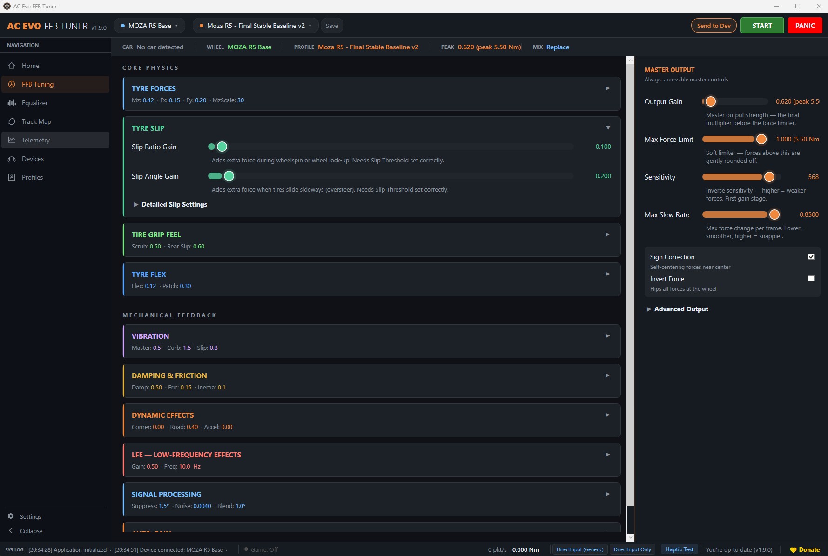The width and height of the screenshot is (828, 556).
Task: Expand Detailed Slip Settings
Action: (x=170, y=204)
